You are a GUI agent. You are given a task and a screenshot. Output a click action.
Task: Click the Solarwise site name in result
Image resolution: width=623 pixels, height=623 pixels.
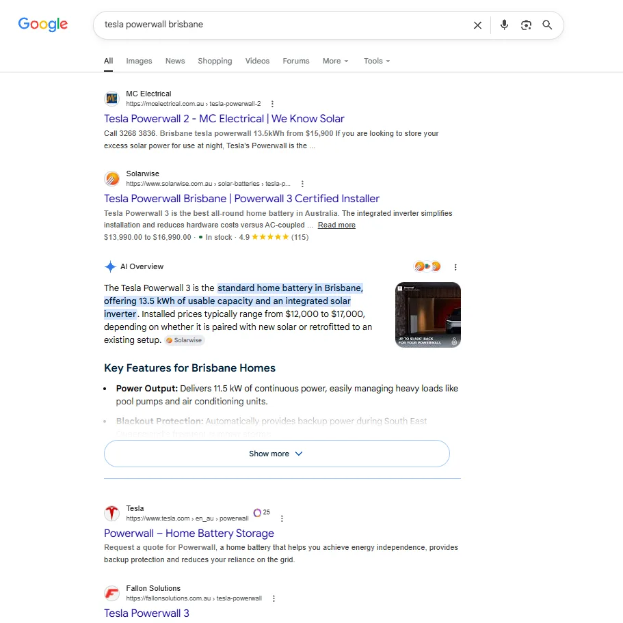click(x=142, y=174)
